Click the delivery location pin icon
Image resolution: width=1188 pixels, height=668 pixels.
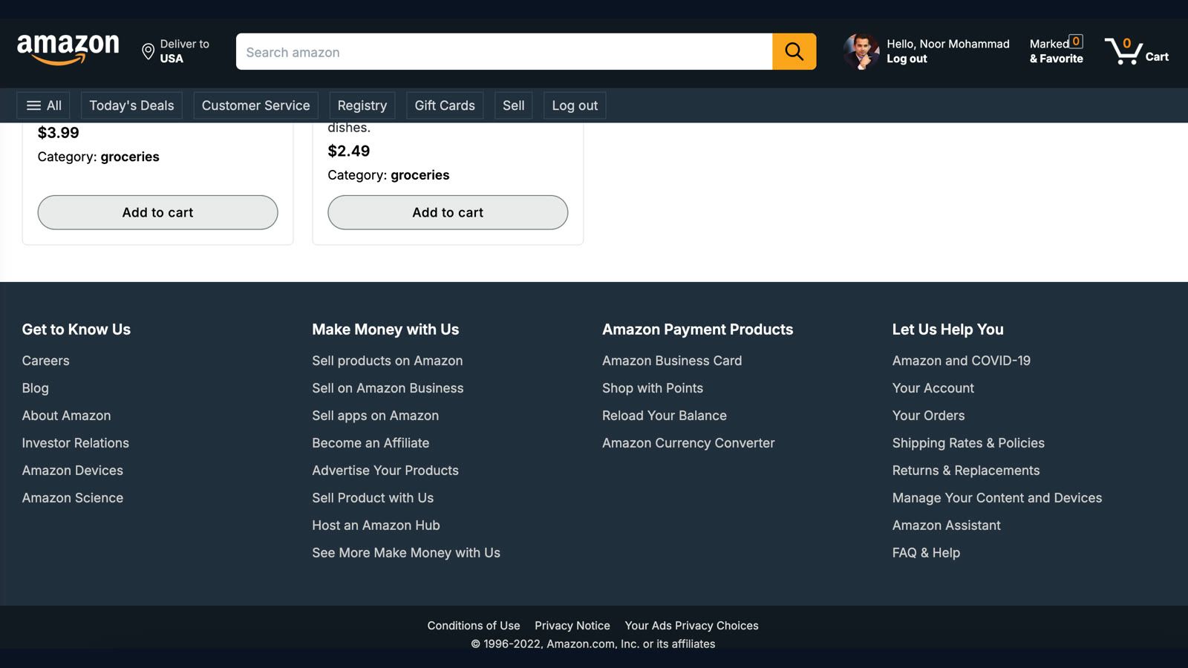[x=148, y=51]
